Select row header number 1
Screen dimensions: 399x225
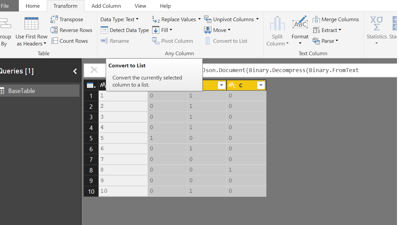(91, 96)
